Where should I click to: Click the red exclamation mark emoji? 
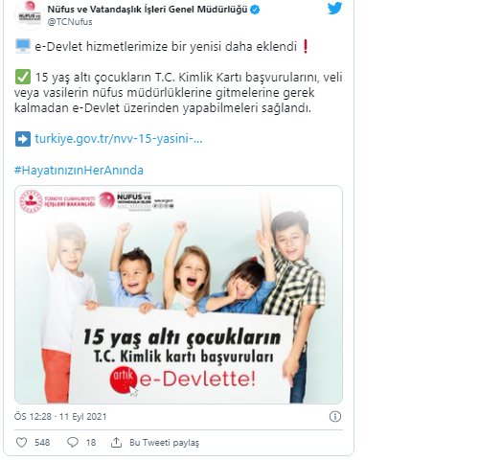click(x=305, y=47)
